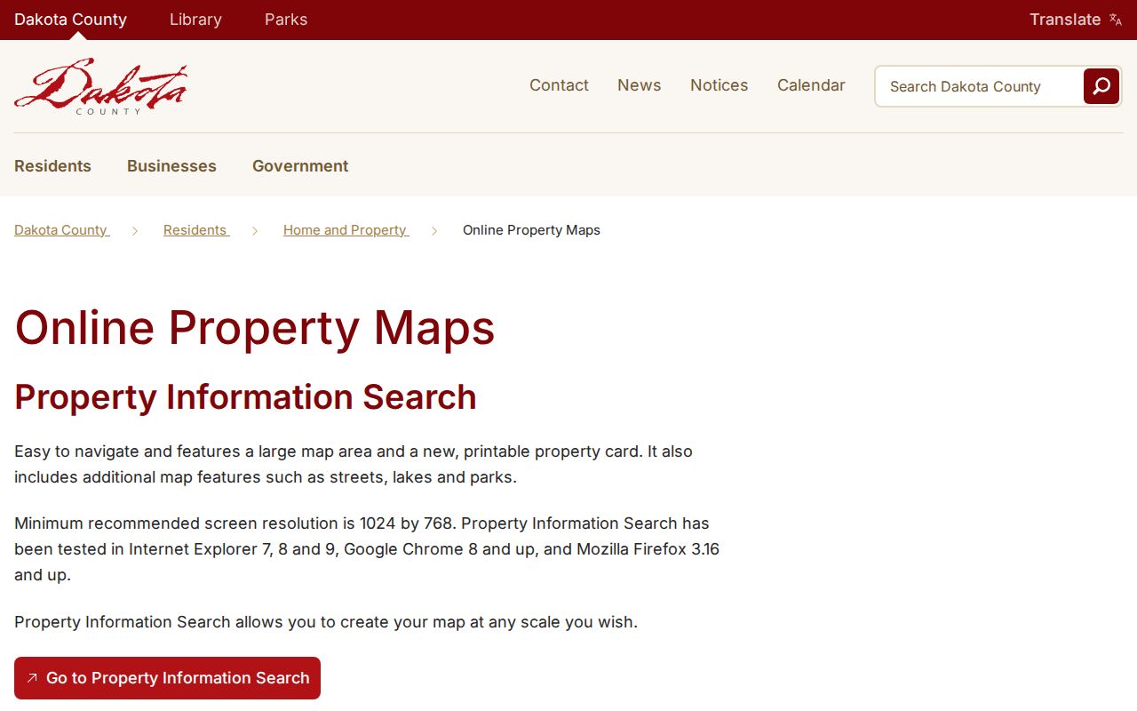
Task: Click the Translate language icon
Action: [1116, 20]
